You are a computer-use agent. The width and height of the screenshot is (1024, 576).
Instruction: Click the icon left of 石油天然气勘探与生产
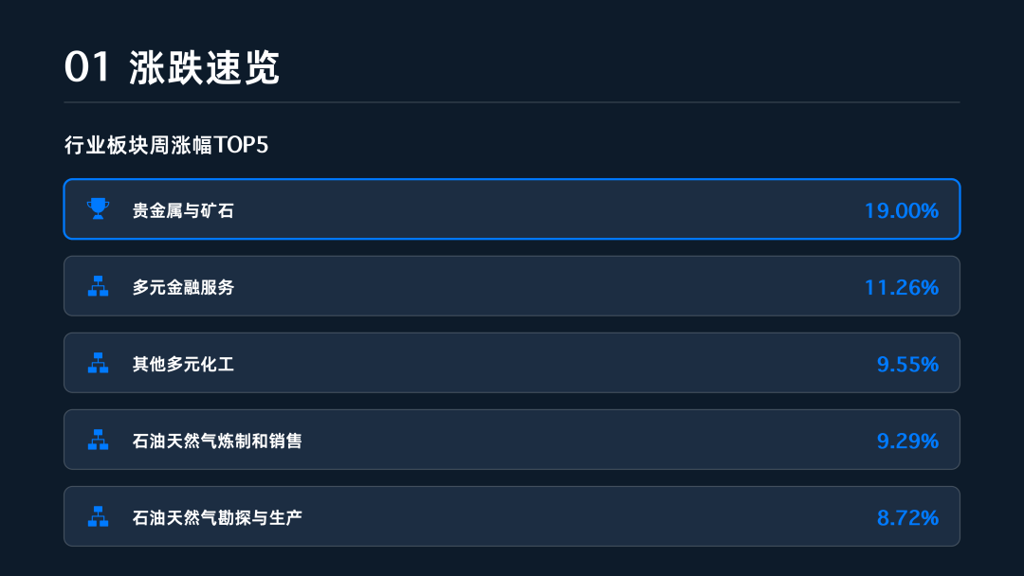(x=99, y=516)
